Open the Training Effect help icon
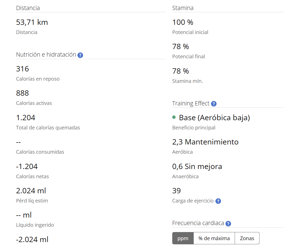 coord(214,104)
